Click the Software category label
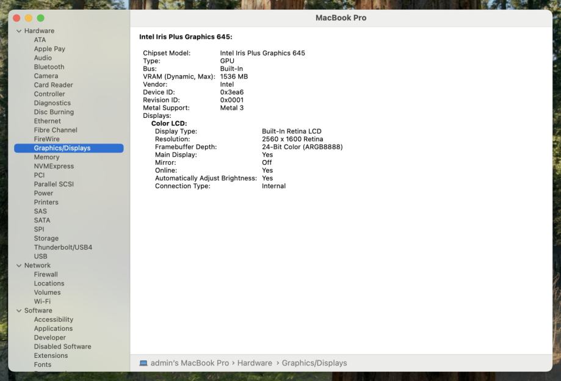Viewport: 561px width, 381px height. point(38,311)
